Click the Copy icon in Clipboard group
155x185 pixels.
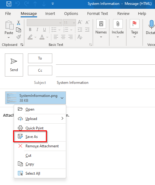pos(19,30)
